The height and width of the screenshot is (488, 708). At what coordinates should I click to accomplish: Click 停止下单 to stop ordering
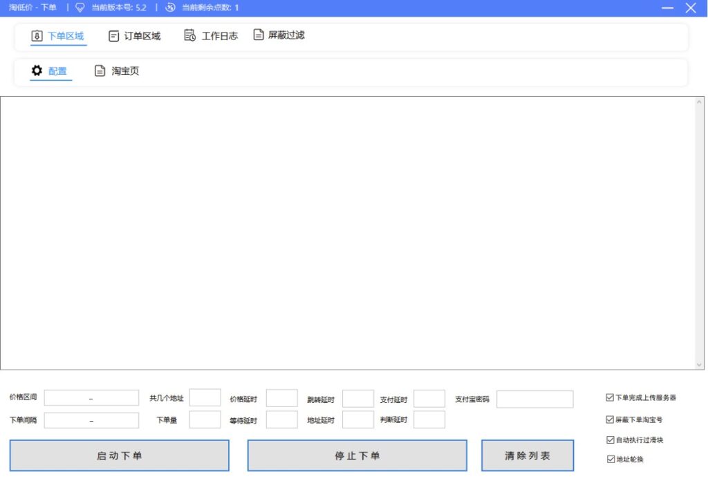357,455
